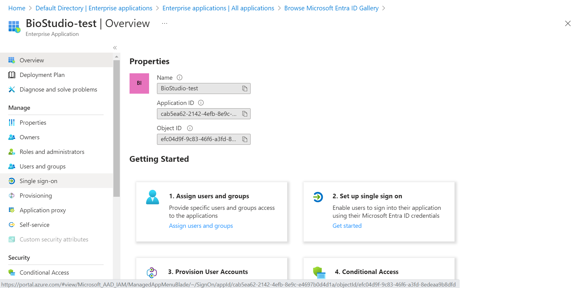Open Conditional Access under Security
Image resolution: width=574 pixels, height=288 pixels.
click(56, 272)
